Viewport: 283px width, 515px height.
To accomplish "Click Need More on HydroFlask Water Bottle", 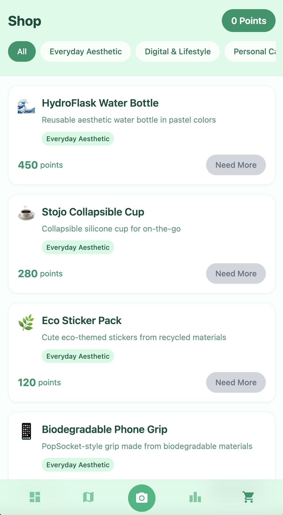I will tap(236, 165).
